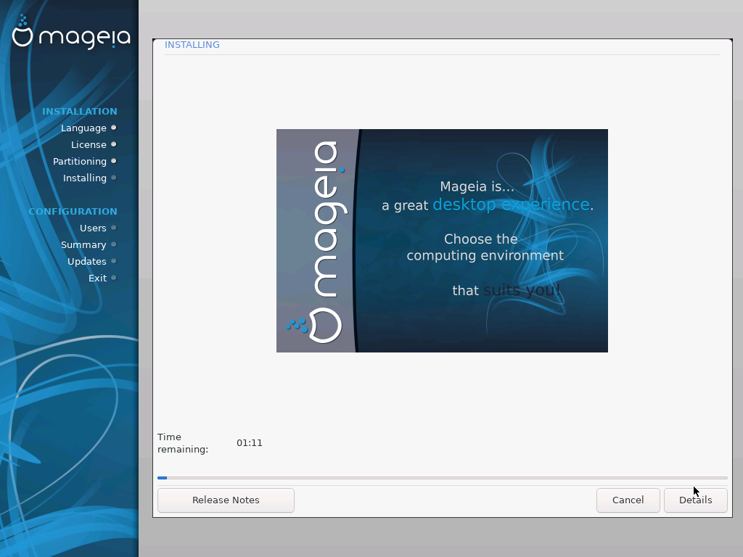The width and height of the screenshot is (743, 557).
Task: Open the Release Notes
Action: [226, 500]
